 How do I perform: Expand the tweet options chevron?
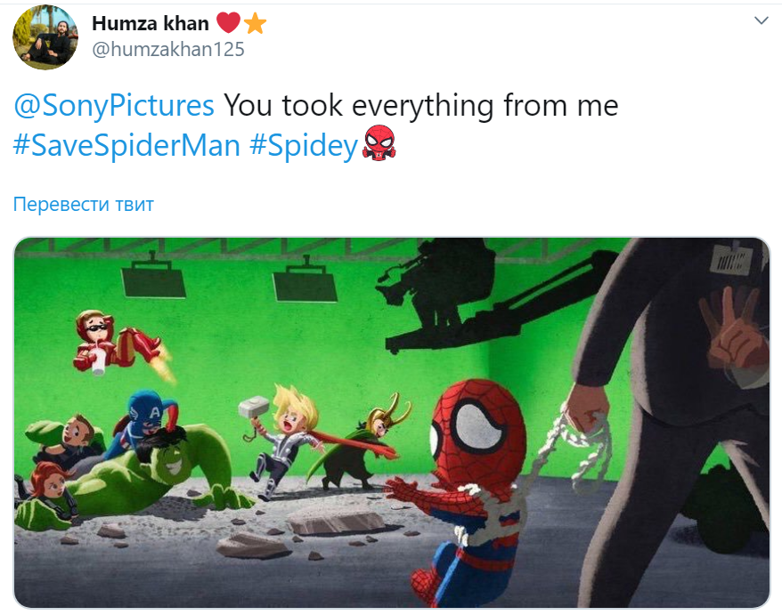(x=761, y=20)
